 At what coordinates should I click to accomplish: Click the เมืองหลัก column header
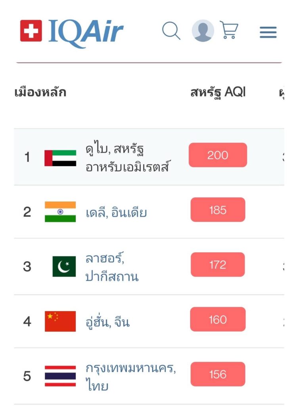(40, 92)
